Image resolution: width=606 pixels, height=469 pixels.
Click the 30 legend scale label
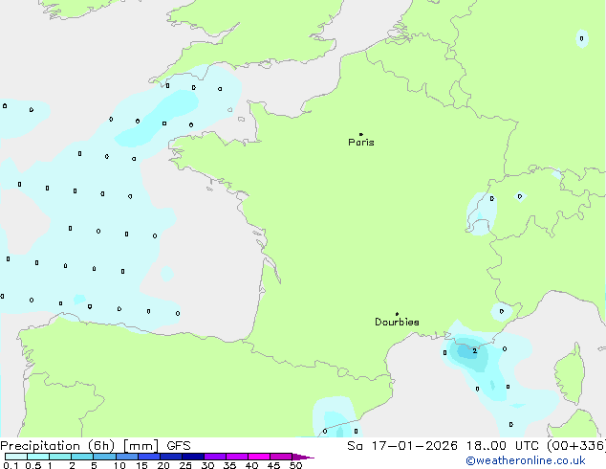coord(208,465)
